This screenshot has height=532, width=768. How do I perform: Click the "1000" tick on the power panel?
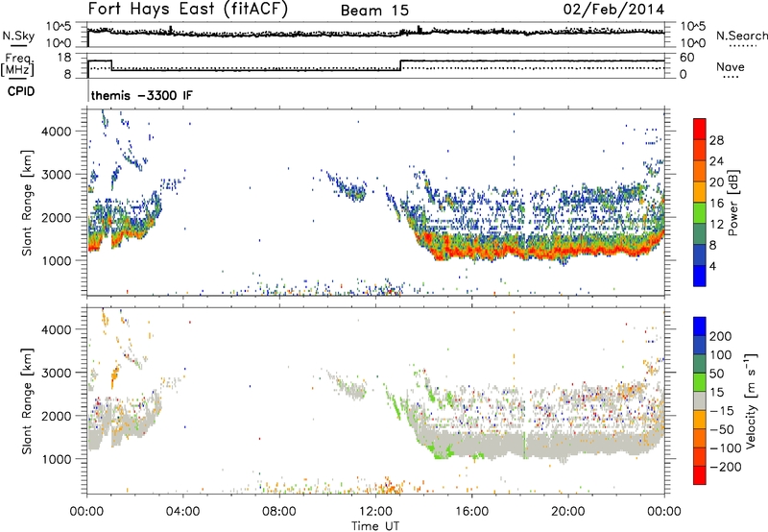click(56, 260)
